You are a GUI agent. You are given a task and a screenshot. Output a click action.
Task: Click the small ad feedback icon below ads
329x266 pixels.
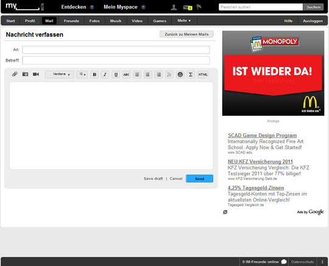(225, 212)
